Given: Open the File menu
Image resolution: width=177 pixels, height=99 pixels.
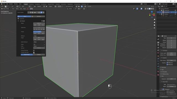Looking at the screenshot, I should coord(4,4).
